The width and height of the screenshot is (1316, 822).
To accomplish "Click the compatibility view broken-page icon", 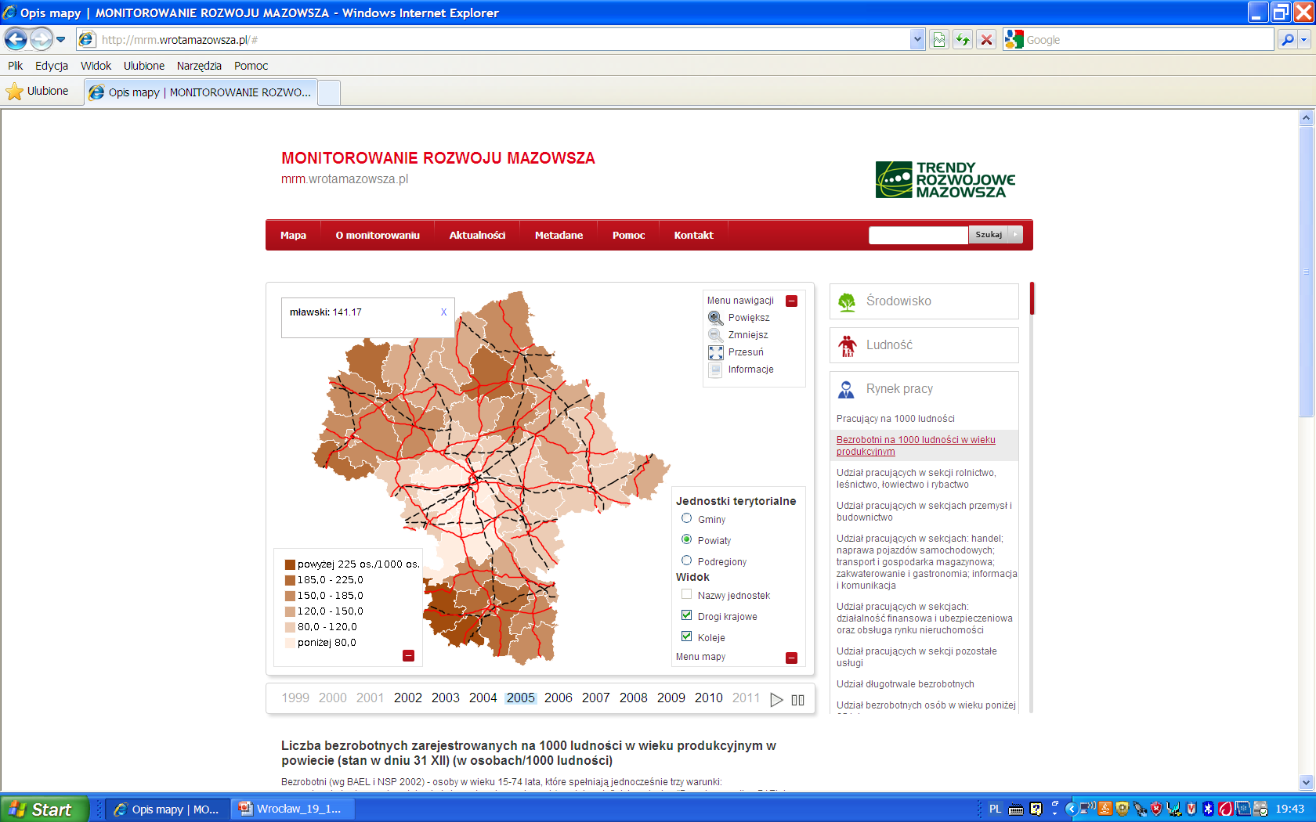I will 938,39.
